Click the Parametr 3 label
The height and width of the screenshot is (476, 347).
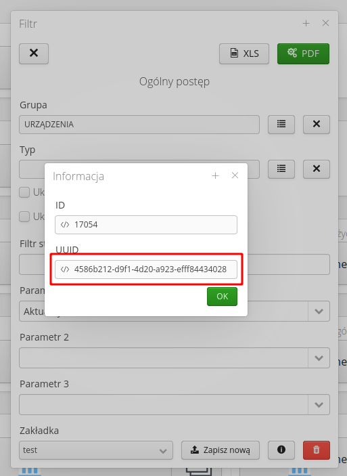tap(44, 384)
